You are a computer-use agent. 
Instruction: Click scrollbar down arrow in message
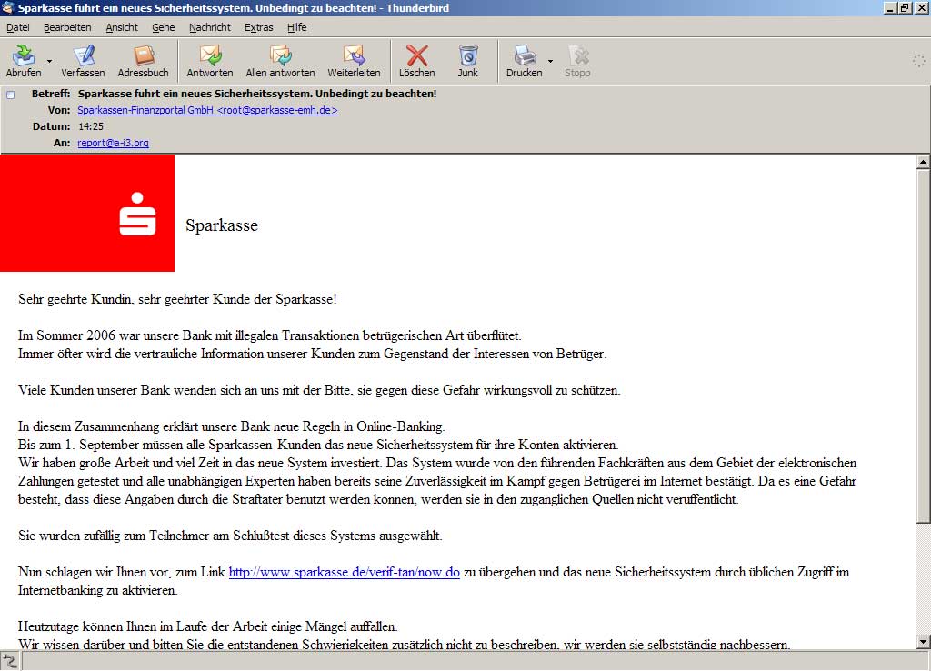coord(924,641)
